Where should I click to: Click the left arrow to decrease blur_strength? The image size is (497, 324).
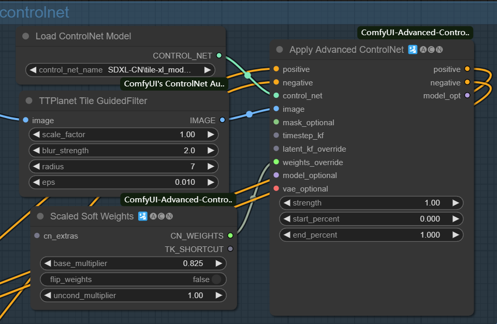36,150
